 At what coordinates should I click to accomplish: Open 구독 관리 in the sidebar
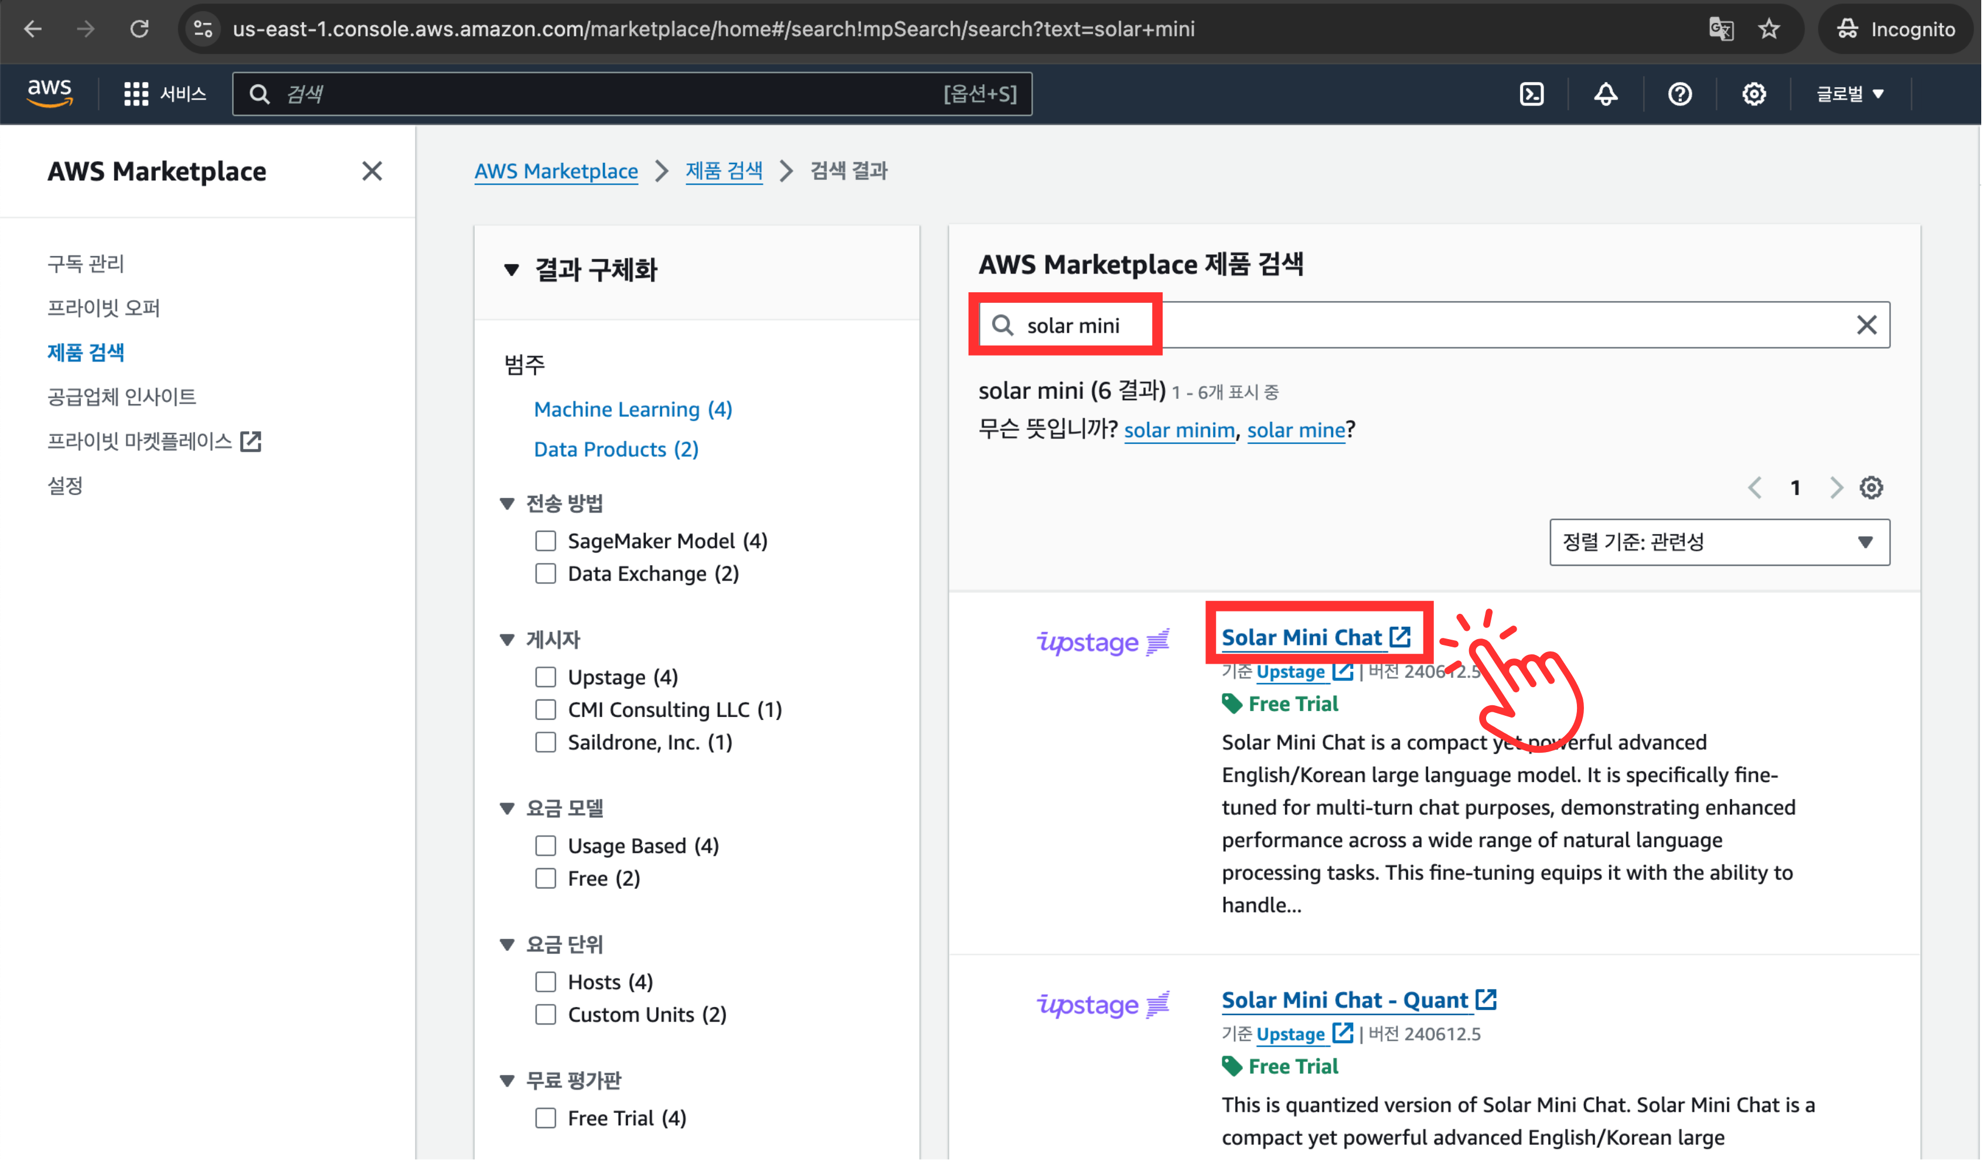pos(86,264)
